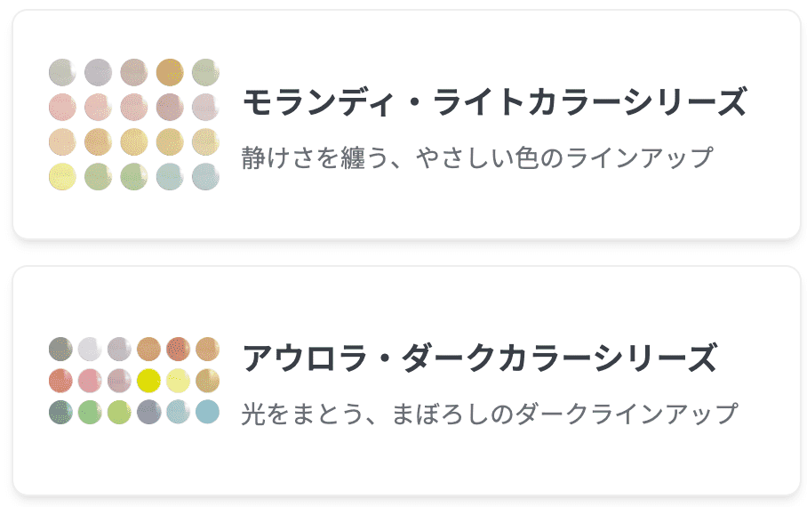Open the アウロラ・ダークカラーシリーズ card title
The image size is (807, 507).
[479, 359]
